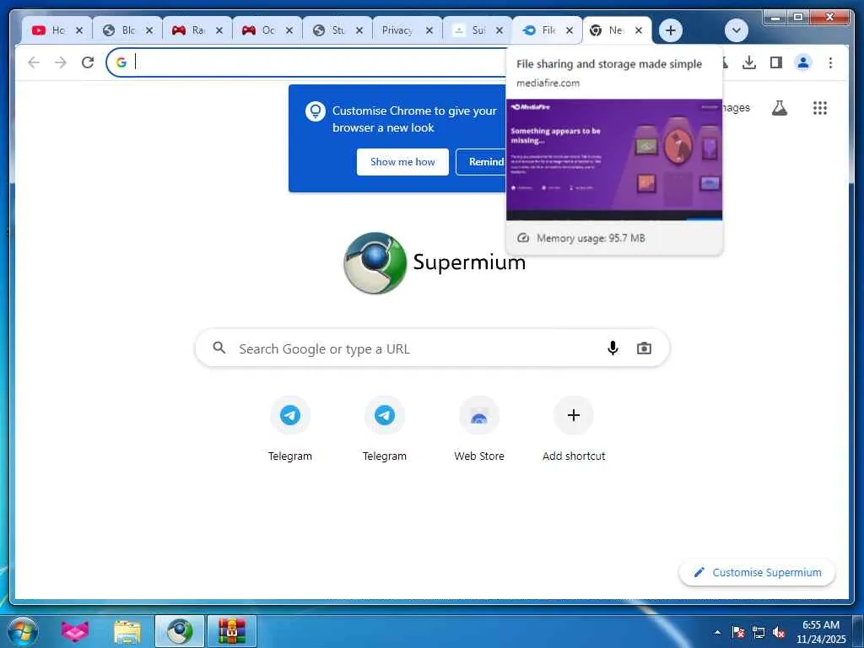Click the muted volume tray icon
Viewport: 864px width, 648px height.
779,632
